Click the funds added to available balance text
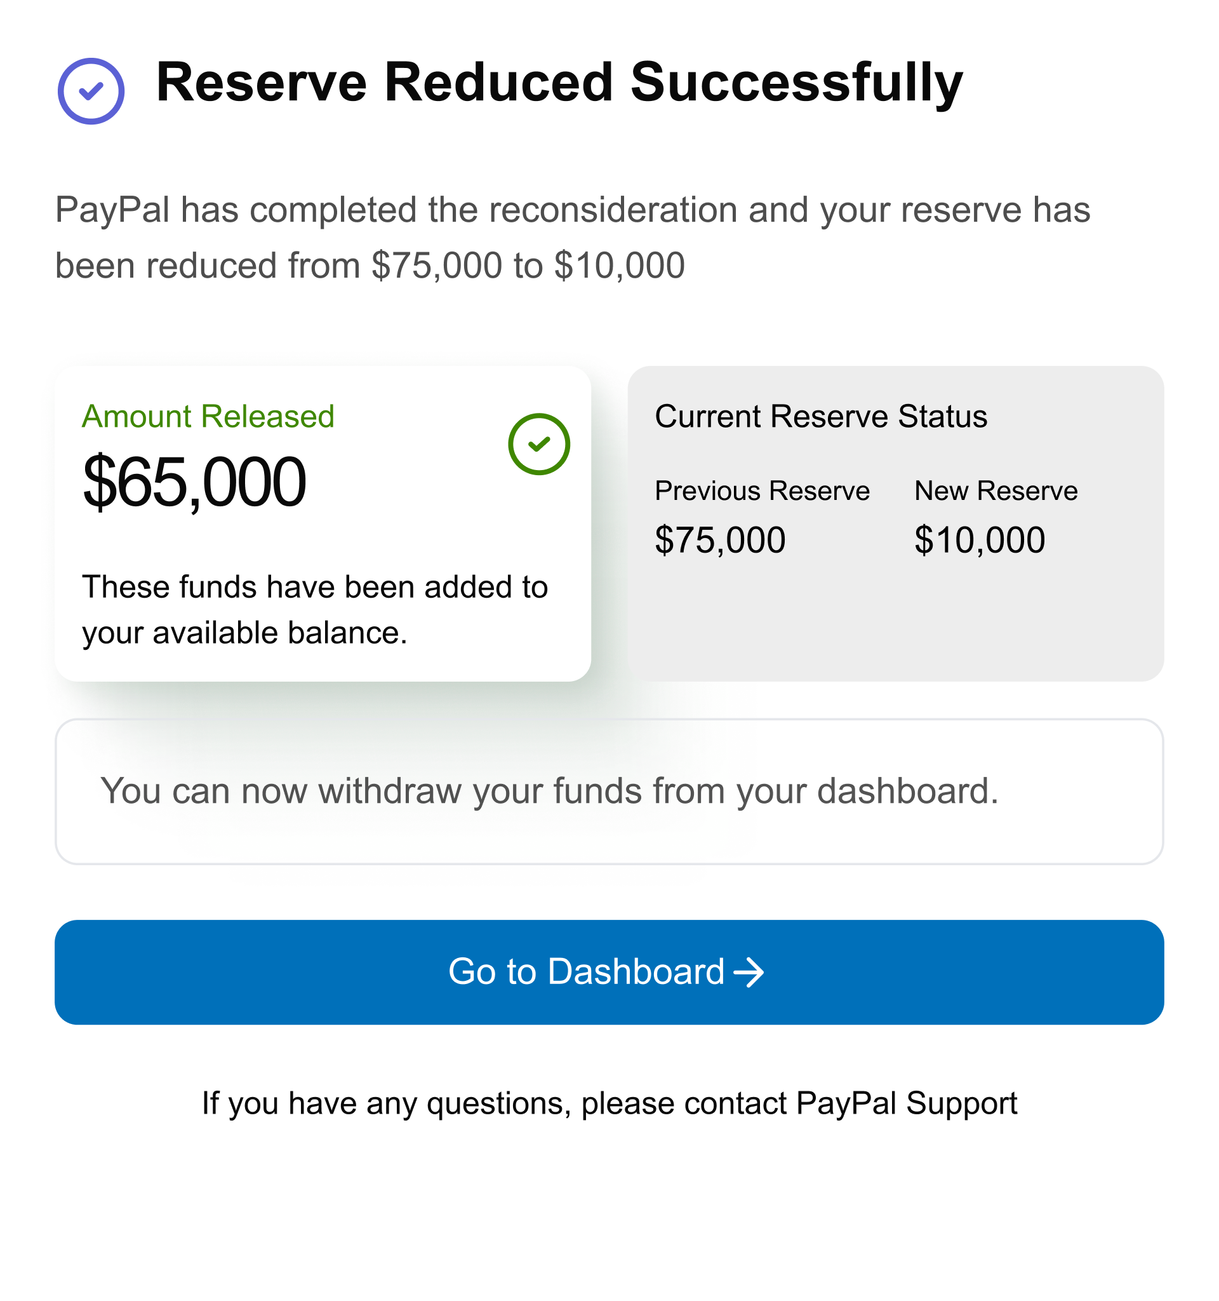Image resolution: width=1219 pixels, height=1301 pixels. click(314, 587)
